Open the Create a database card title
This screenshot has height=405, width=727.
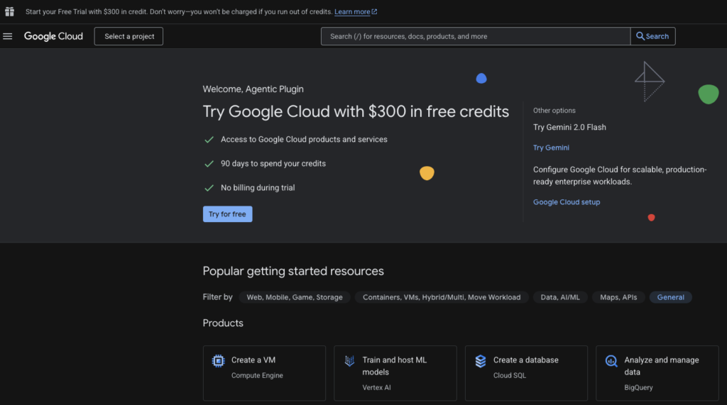[526, 360]
